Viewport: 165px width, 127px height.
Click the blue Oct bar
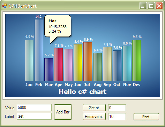117,66
